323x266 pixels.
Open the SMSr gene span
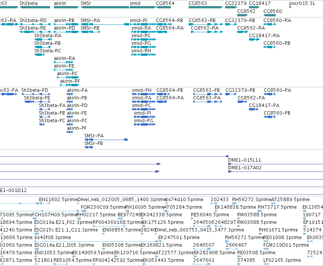(105, 7)
